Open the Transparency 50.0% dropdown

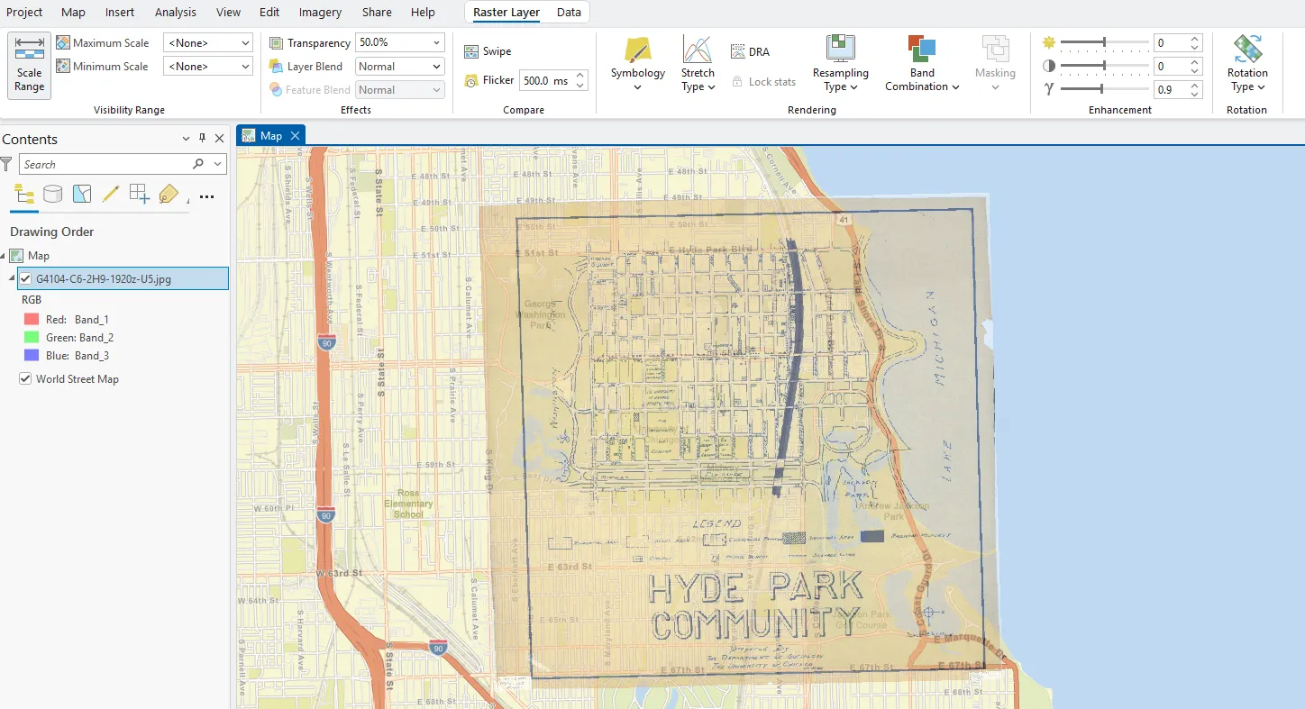437,42
